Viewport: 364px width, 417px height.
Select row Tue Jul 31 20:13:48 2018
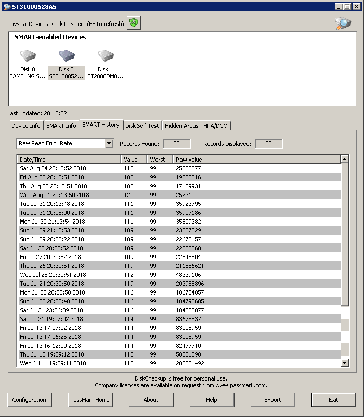coord(179,204)
